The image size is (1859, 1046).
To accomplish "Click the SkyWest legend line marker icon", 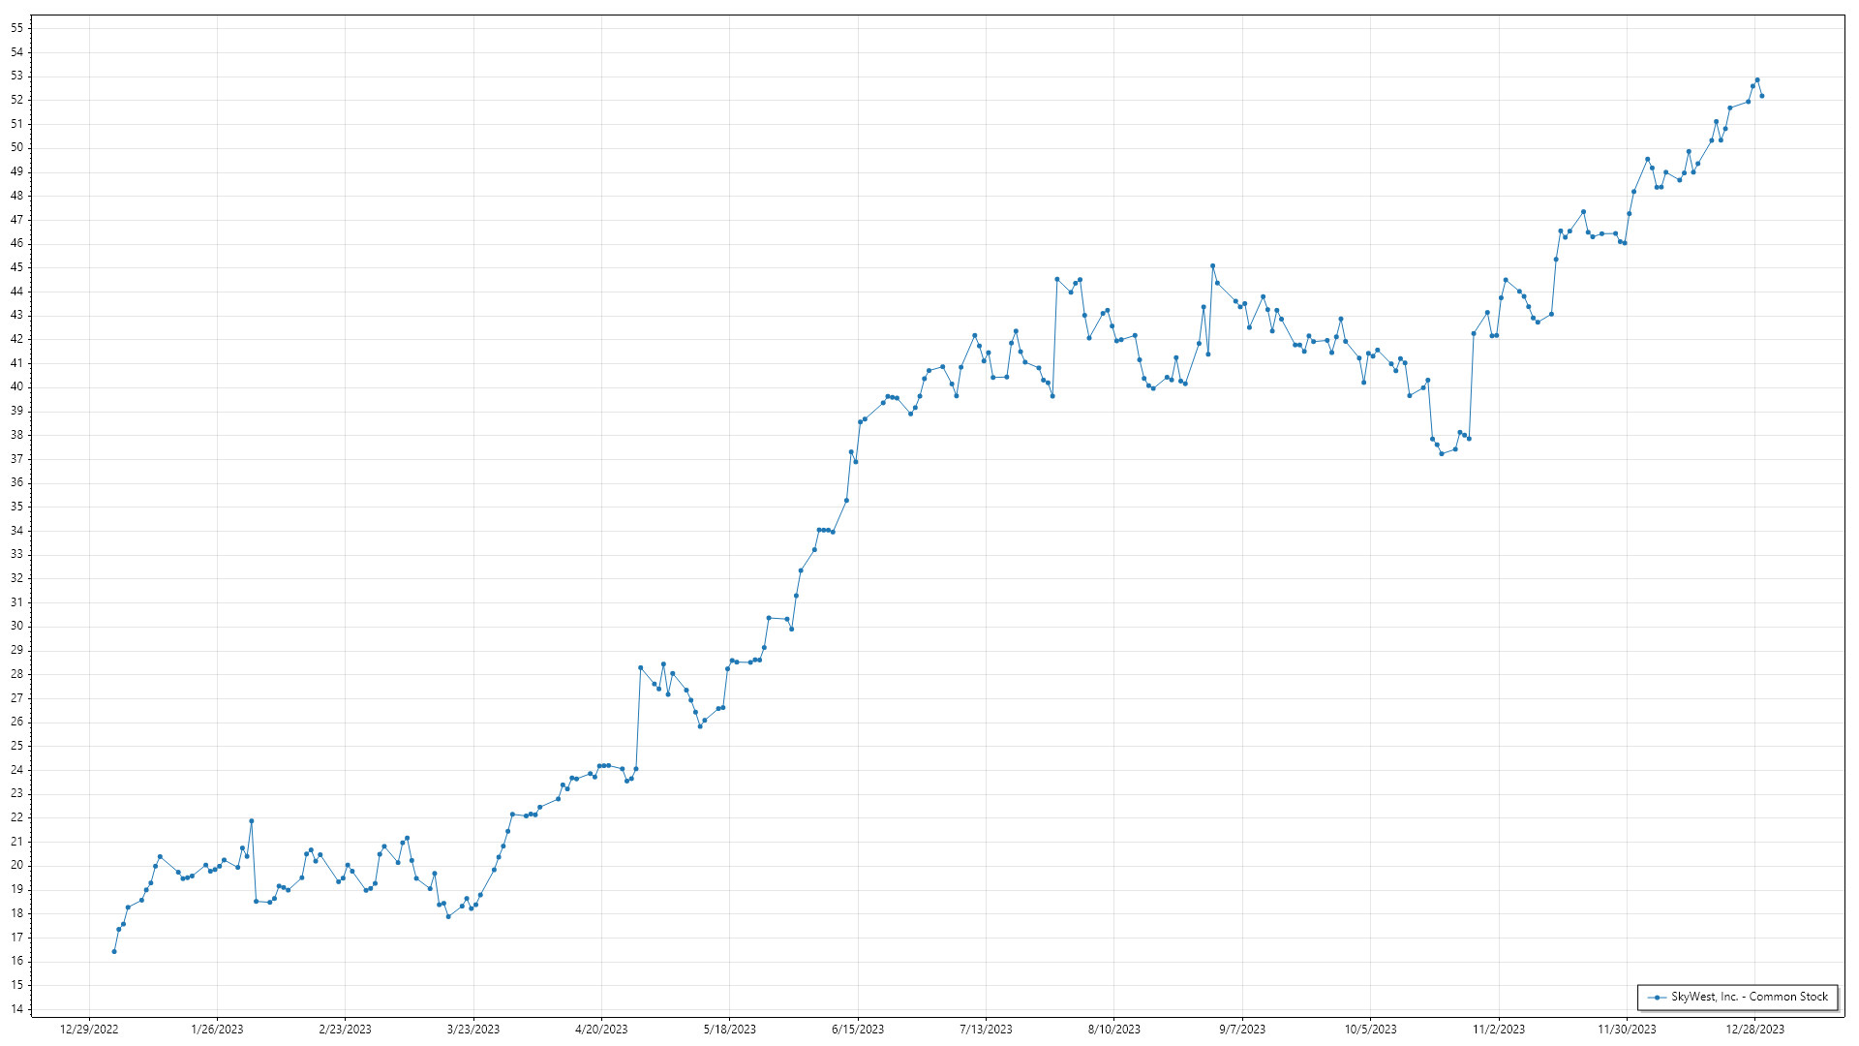I will tap(1657, 997).
